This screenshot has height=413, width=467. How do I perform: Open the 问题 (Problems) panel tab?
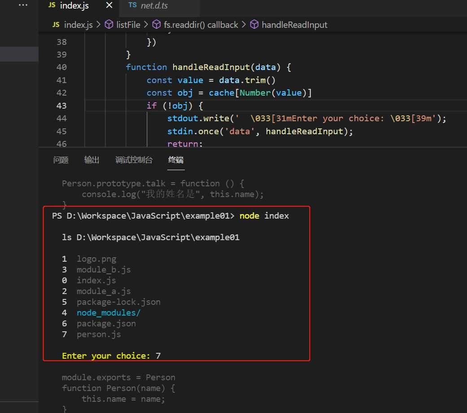tap(61, 160)
